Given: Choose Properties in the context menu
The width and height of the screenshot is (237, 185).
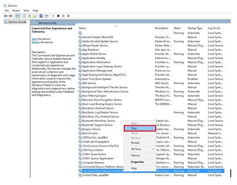Looking at the screenshot, I should [137, 162].
